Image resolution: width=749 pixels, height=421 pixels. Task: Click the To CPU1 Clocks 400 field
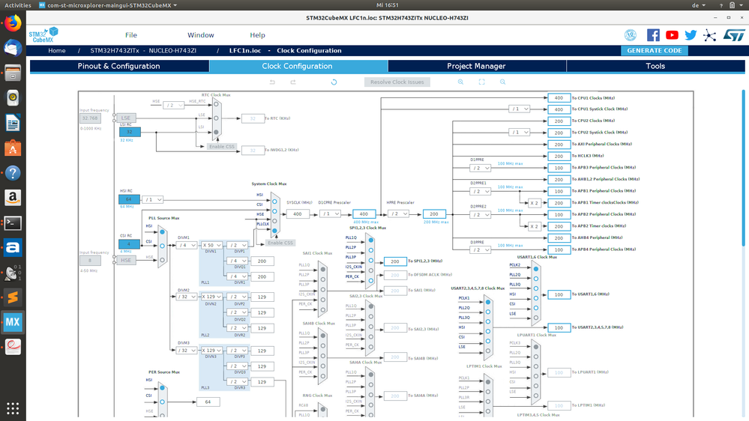coord(559,98)
